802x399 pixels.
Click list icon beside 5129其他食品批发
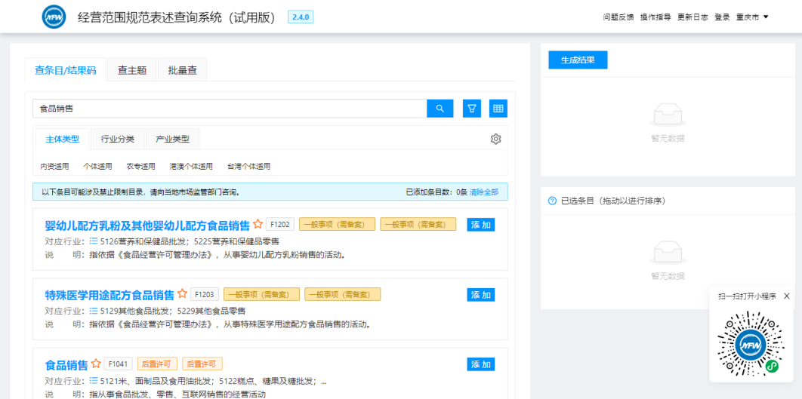(94, 311)
